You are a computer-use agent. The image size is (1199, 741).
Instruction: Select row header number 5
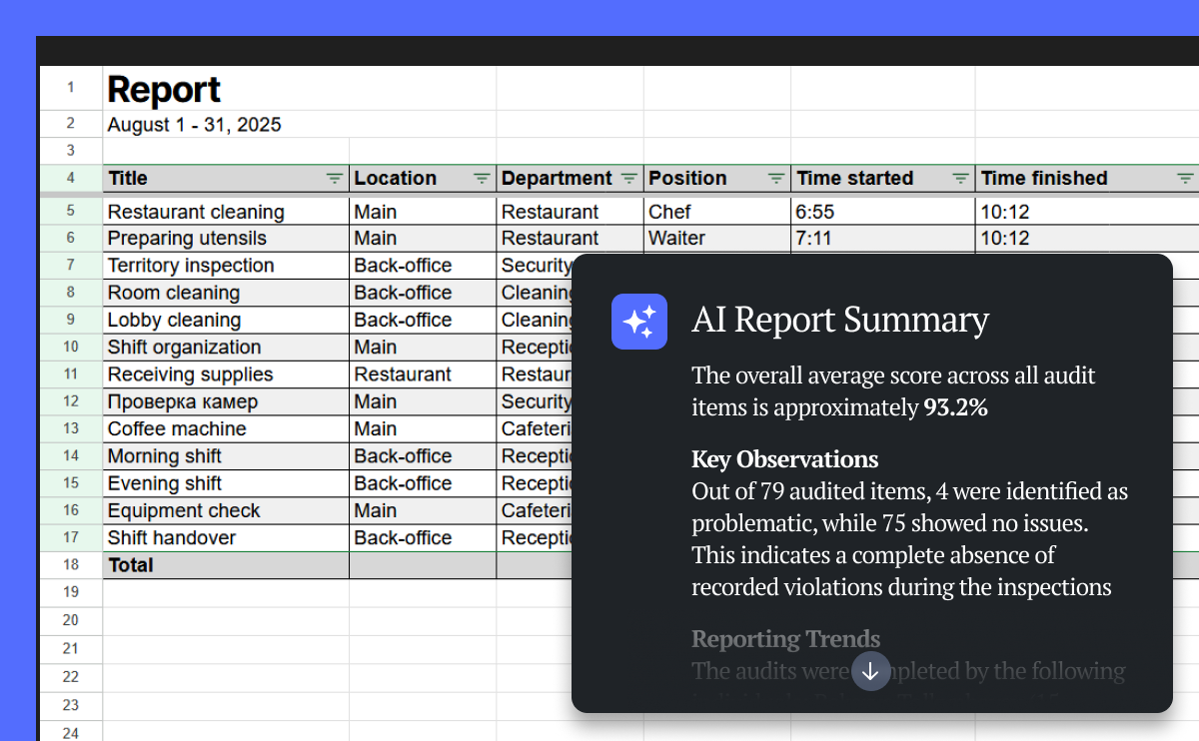(70, 212)
